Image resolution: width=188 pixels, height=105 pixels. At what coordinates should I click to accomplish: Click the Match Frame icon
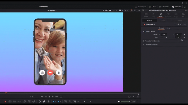pyautogui.click(x=129, y=97)
